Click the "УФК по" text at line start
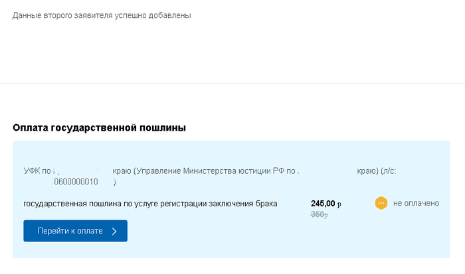Image resolution: width=465 pixels, height=274 pixels. (x=36, y=171)
